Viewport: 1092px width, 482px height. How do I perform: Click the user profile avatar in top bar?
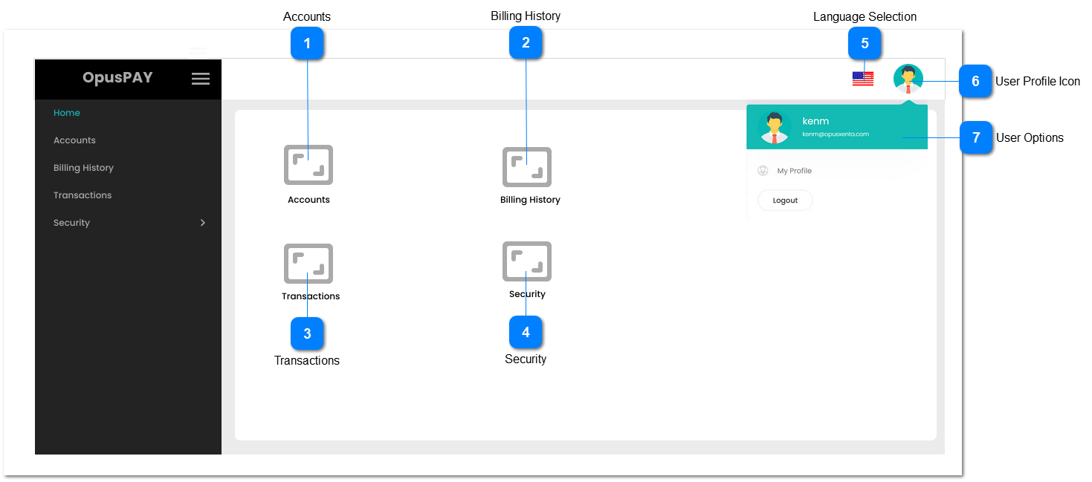coord(908,79)
